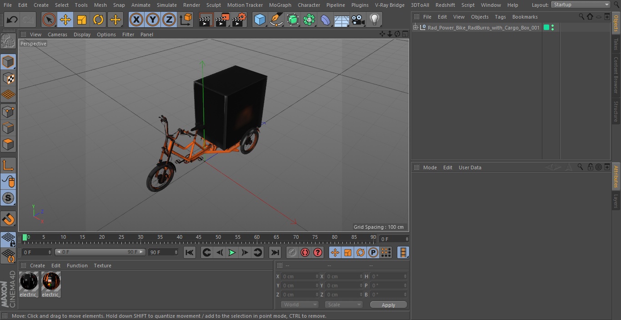Click Make Editable icon
The width and height of the screenshot is (621, 320).
(8, 42)
